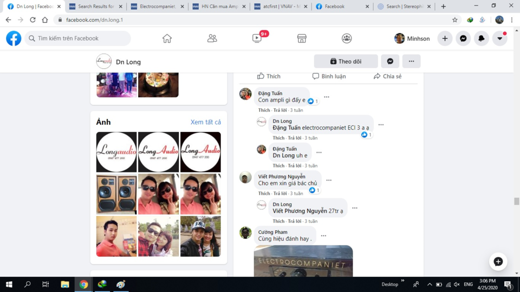Open options dots beside Cường Pham's comment
This screenshot has height=292, width=520.
click(x=323, y=236)
